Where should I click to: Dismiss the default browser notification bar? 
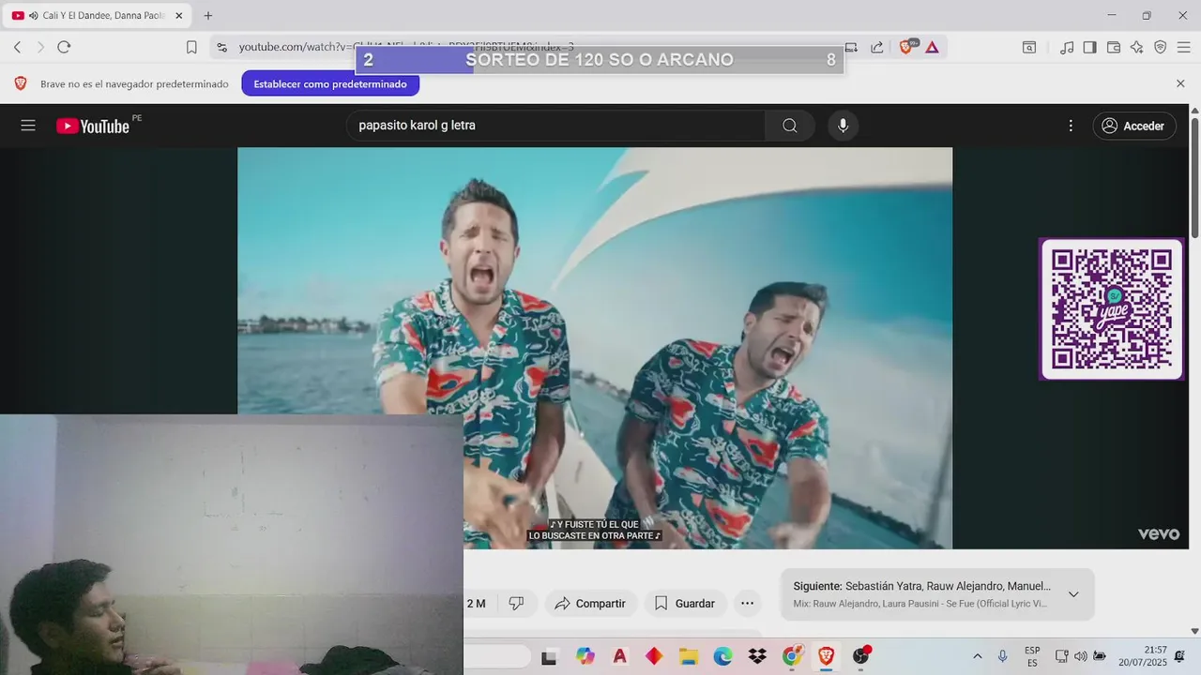[1180, 83]
